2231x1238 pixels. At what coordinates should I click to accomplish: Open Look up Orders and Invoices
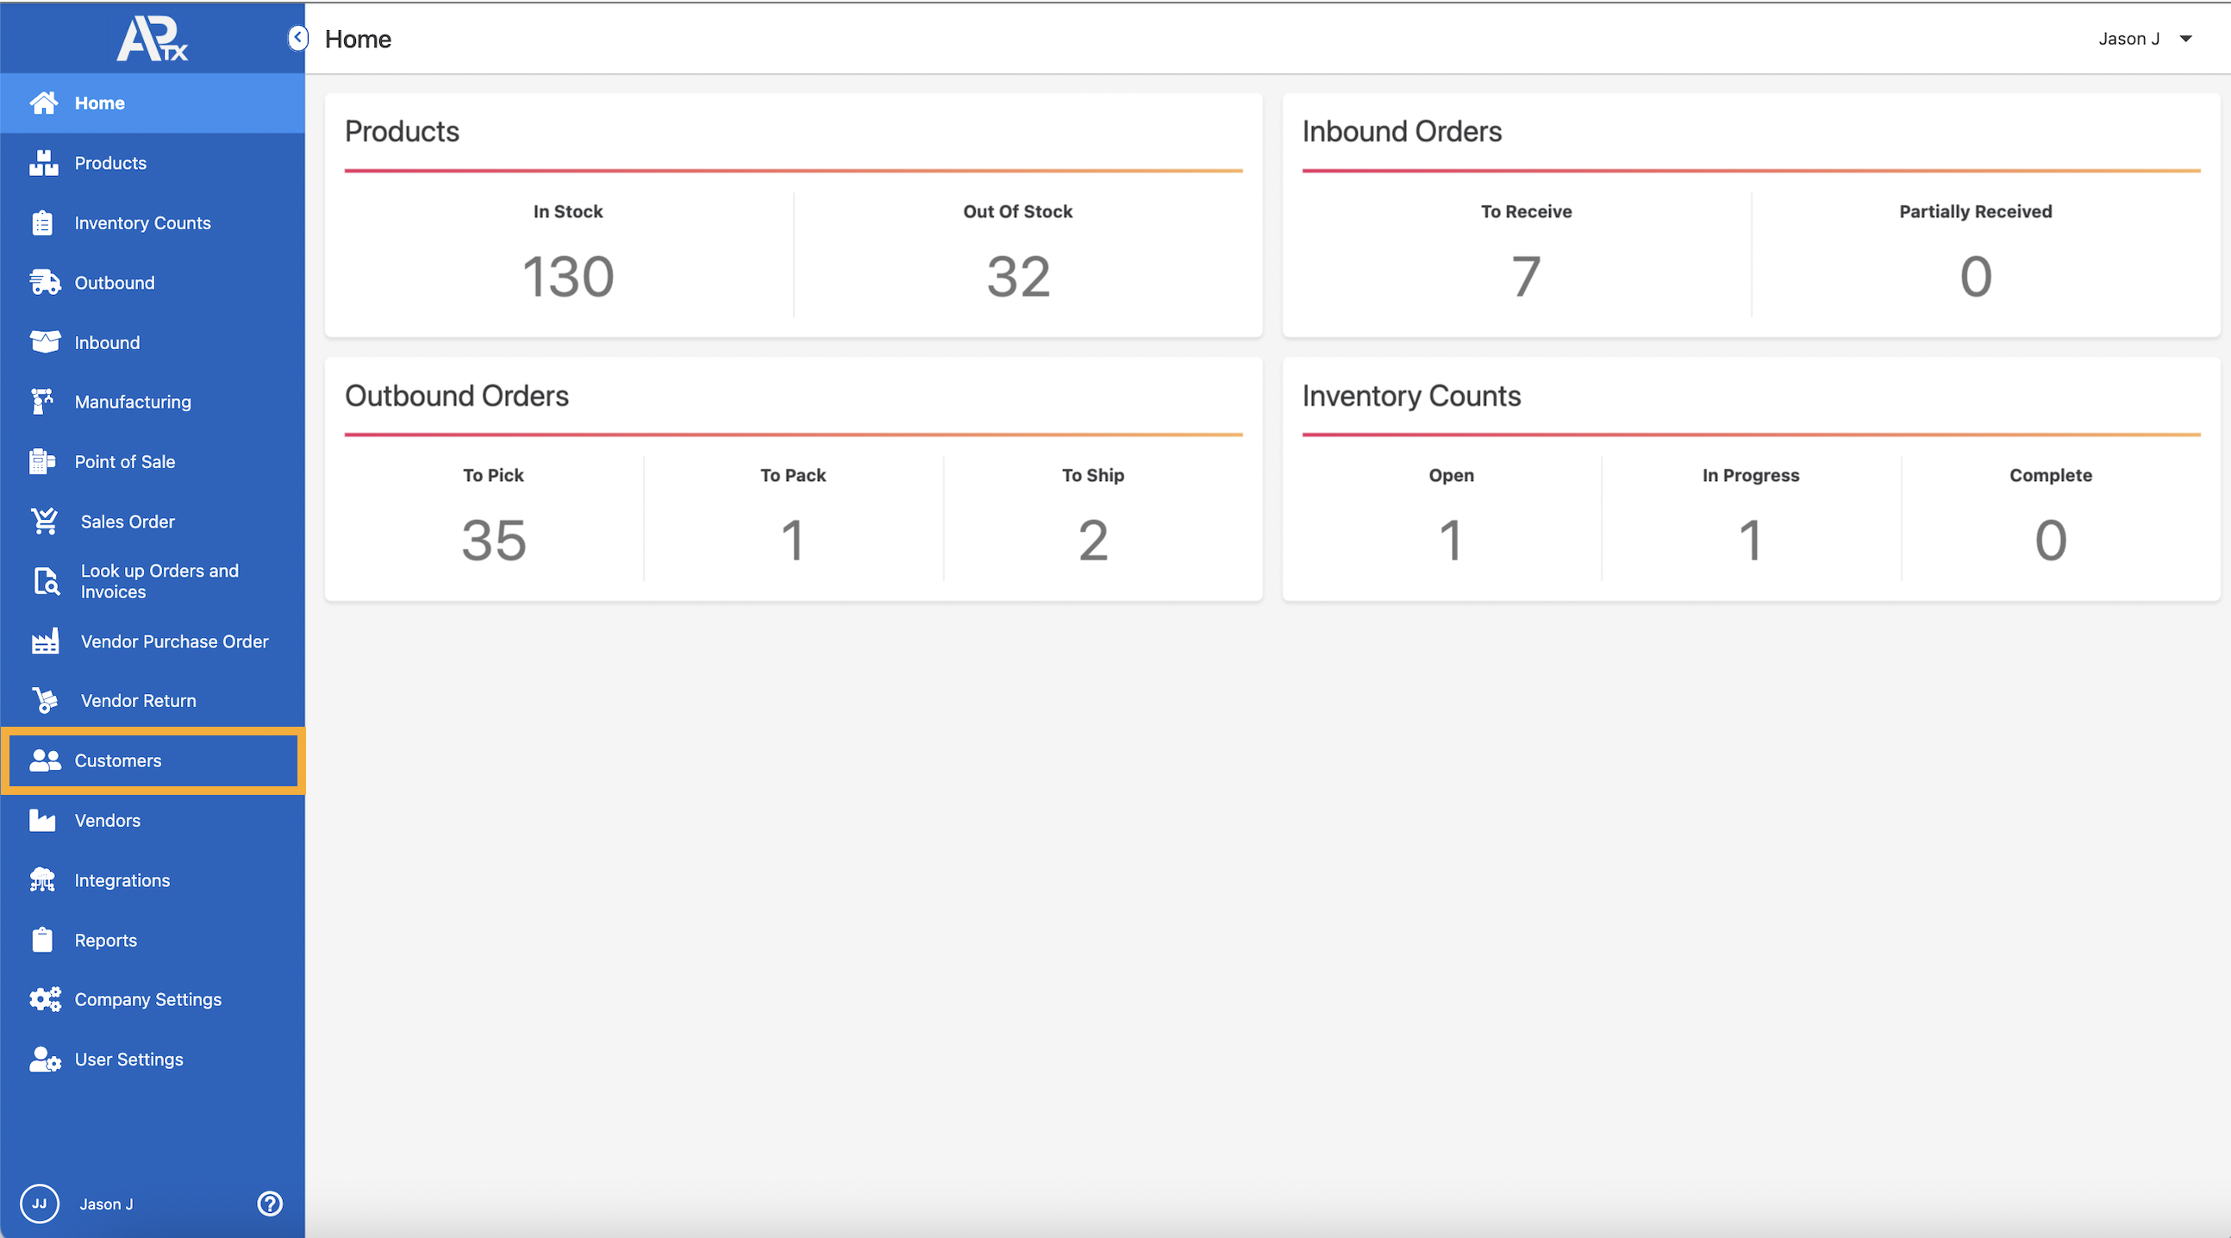click(159, 581)
